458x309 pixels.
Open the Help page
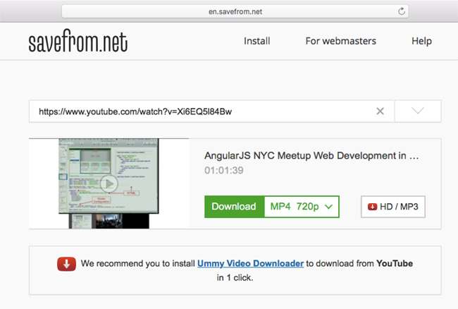[421, 41]
